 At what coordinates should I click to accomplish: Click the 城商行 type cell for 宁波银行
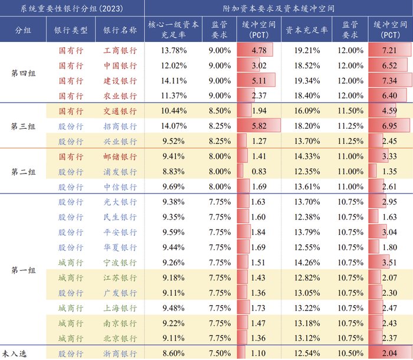coord(71,263)
